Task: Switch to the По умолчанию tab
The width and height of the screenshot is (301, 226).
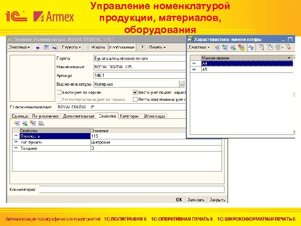Action: (x=46, y=116)
